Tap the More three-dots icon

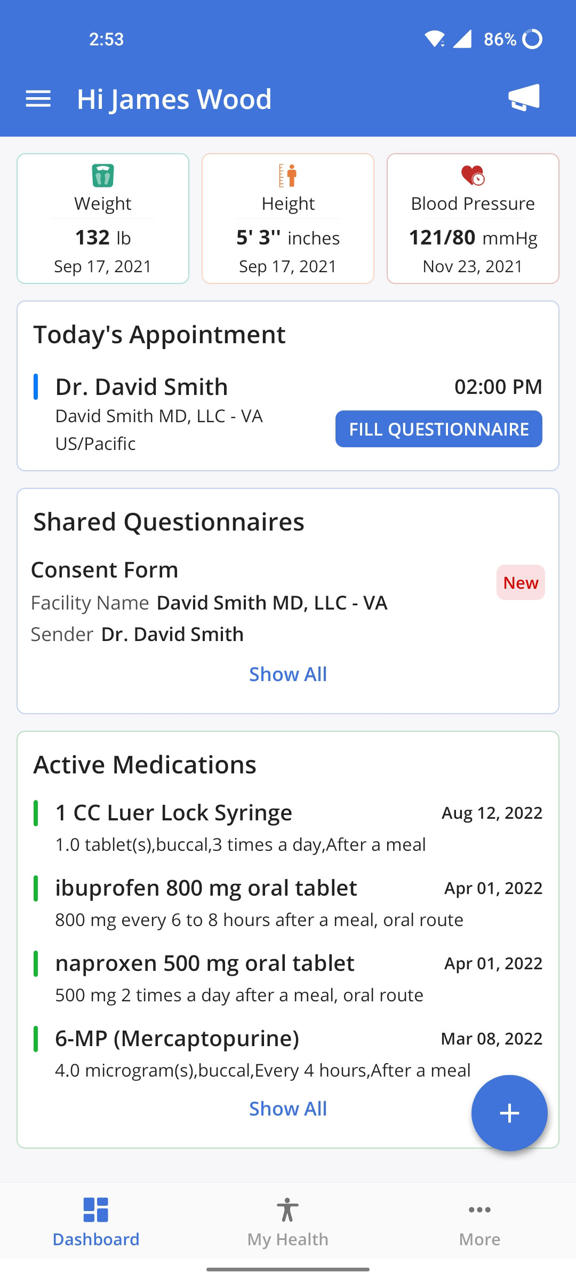coord(479,1209)
